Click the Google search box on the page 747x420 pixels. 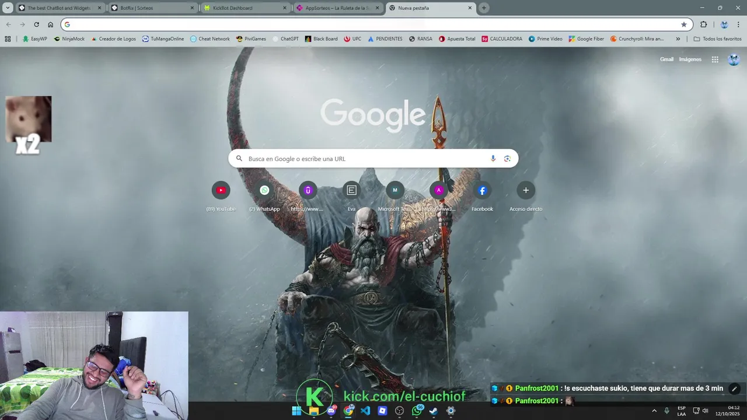[x=373, y=159]
